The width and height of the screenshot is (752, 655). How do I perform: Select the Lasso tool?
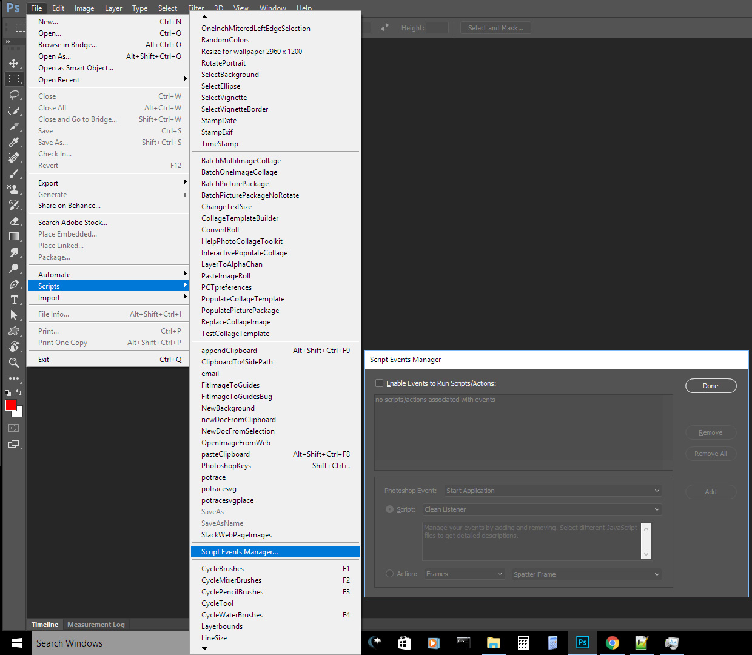pos(15,95)
